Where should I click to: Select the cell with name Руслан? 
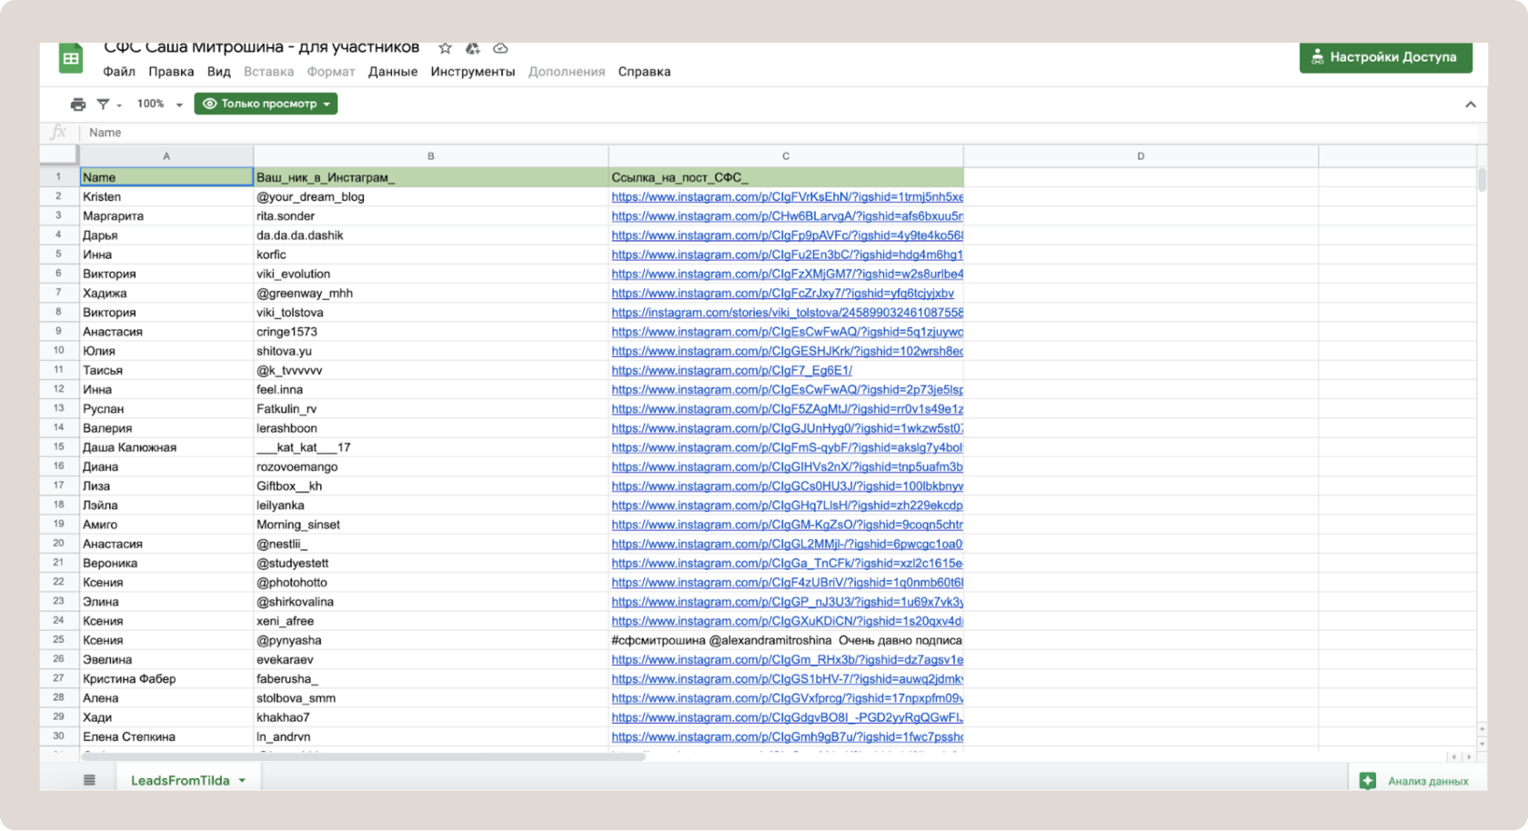pyautogui.click(x=166, y=409)
